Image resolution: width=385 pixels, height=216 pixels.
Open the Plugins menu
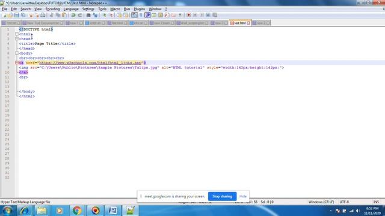[x=139, y=9]
